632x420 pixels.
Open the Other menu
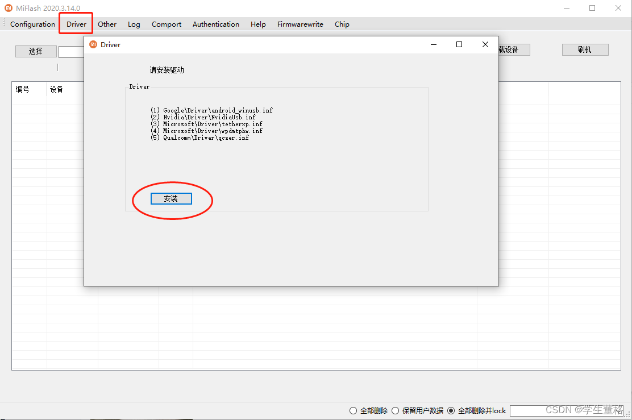coord(107,24)
